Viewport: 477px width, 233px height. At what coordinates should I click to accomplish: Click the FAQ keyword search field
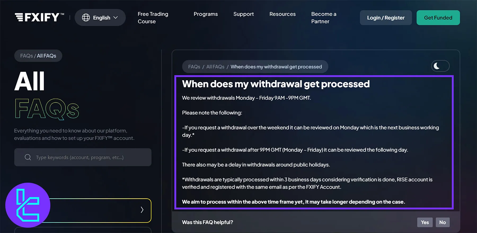coord(87,157)
